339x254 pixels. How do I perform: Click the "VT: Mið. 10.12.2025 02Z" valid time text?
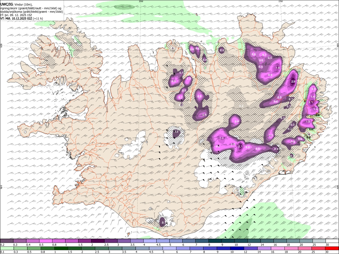click(x=16, y=19)
